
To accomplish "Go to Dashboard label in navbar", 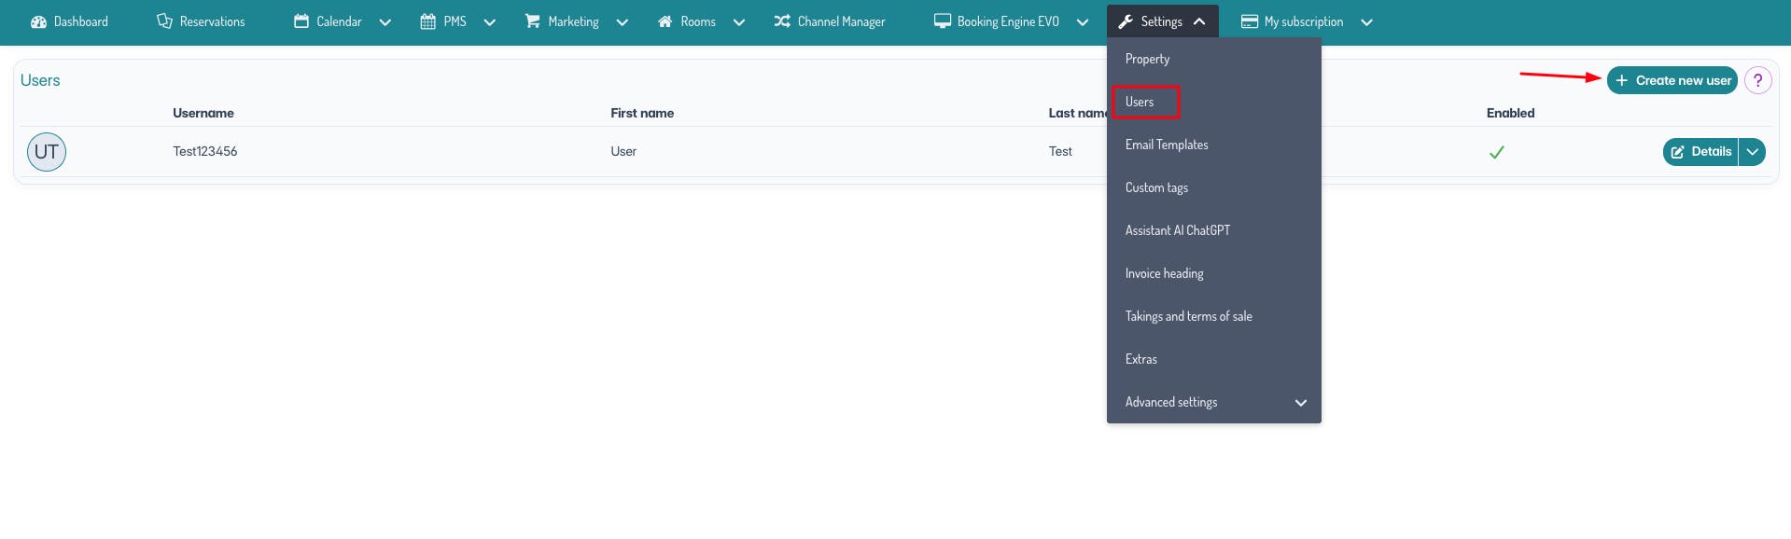I will tap(81, 21).
